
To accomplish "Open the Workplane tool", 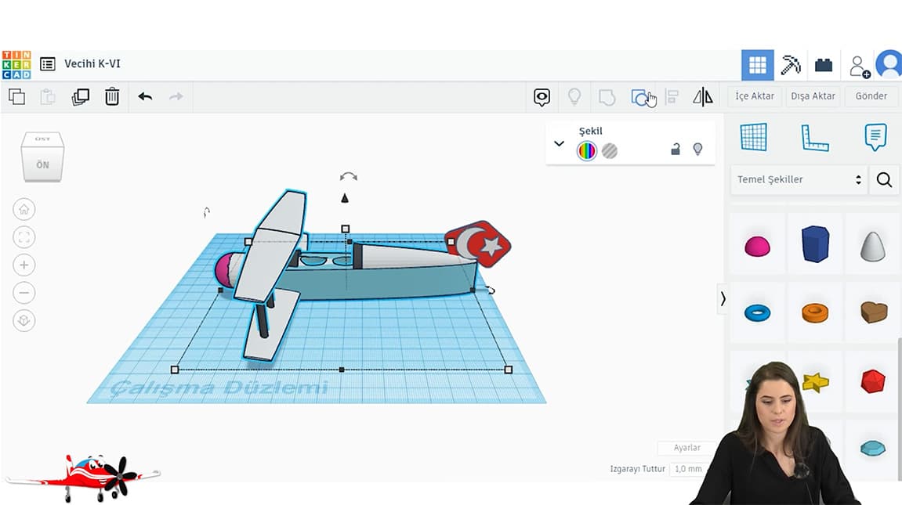I will tap(754, 137).
